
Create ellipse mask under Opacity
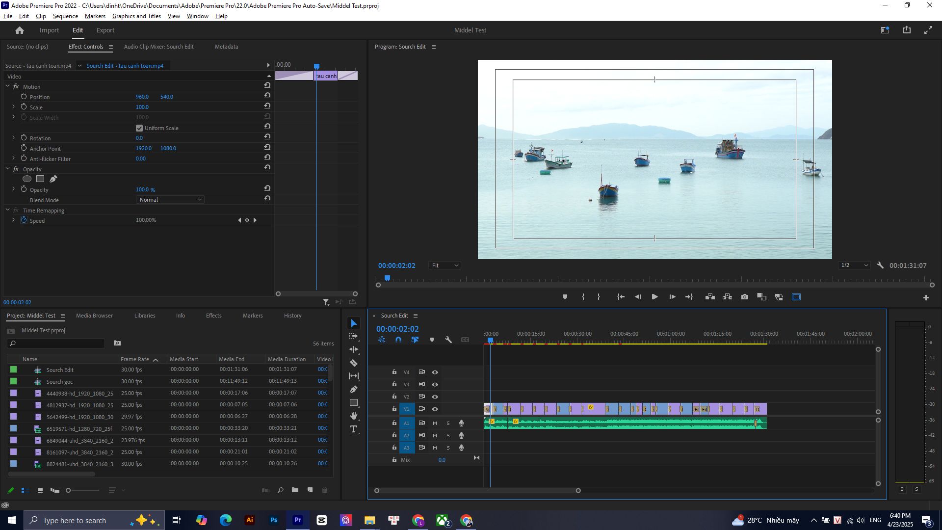pyautogui.click(x=27, y=179)
